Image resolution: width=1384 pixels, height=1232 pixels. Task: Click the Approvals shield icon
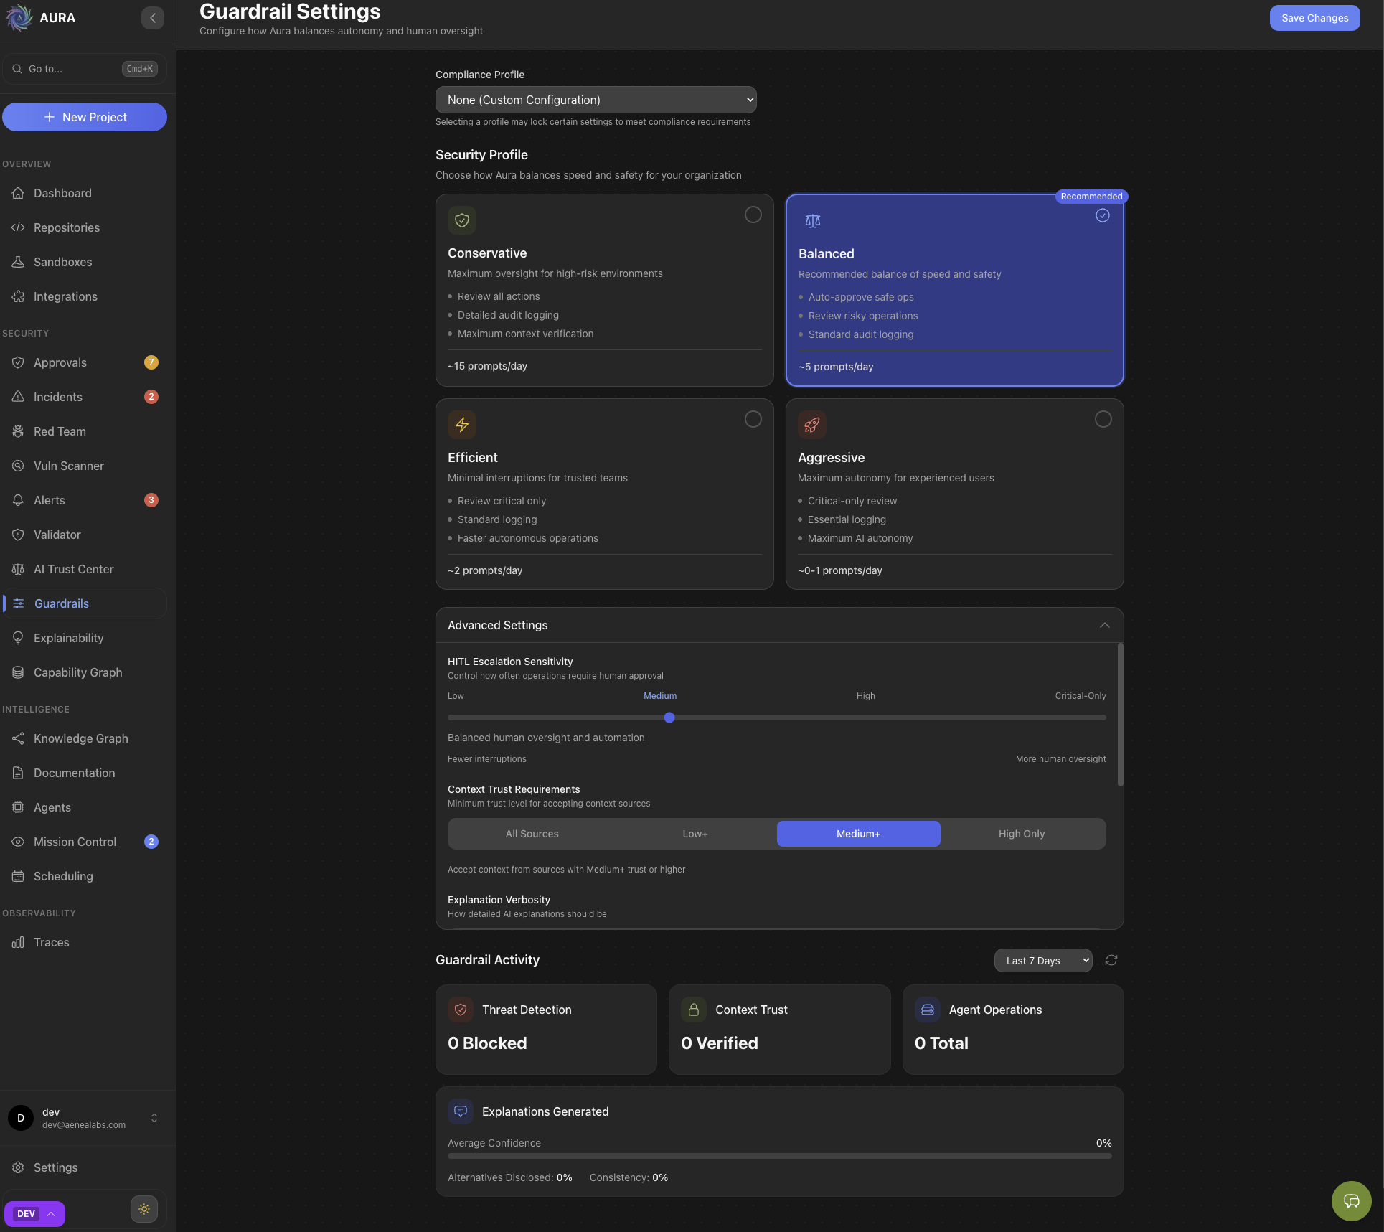click(x=18, y=362)
